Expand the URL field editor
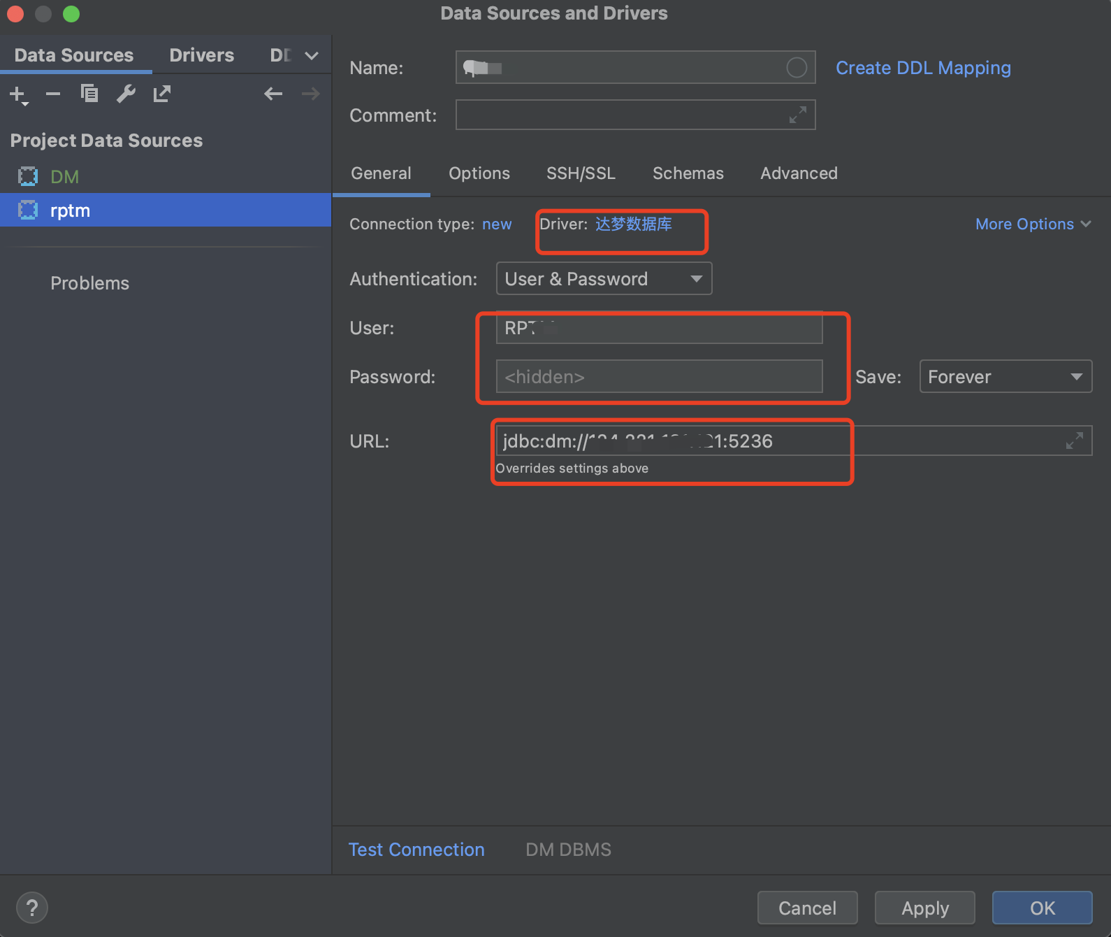Screen dimensions: 1111x937 click(x=1075, y=441)
